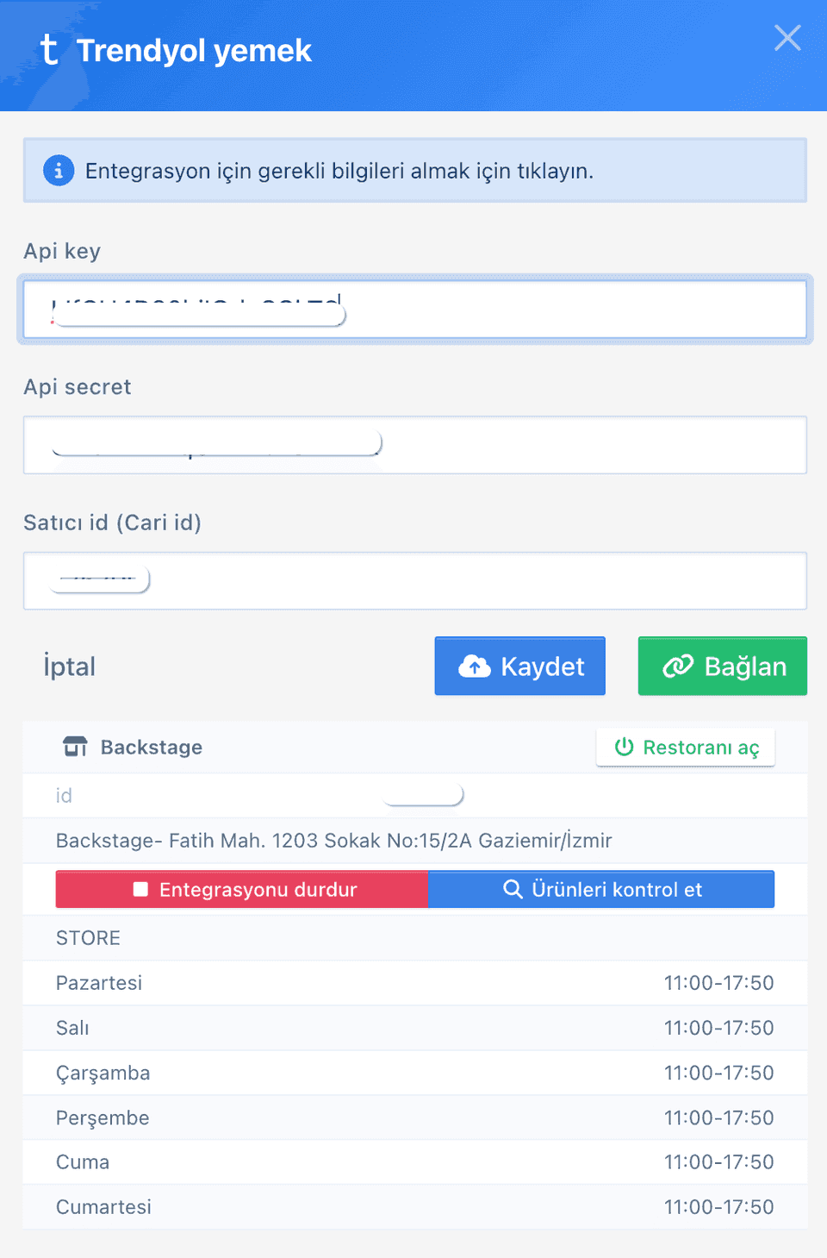Image resolution: width=827 pixels, height=1258 pixels.
Task: Stop integration via Entegrasyonu durdur
Action: tap(242, 889)
